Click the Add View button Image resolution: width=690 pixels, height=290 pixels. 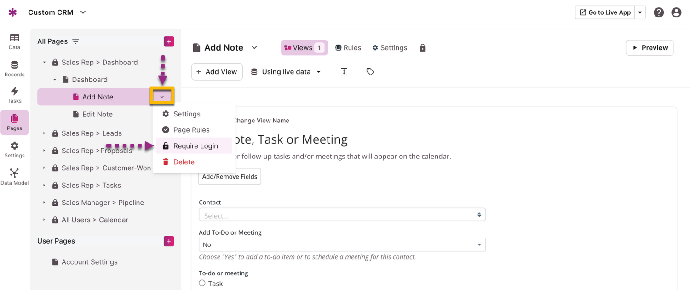217,72
